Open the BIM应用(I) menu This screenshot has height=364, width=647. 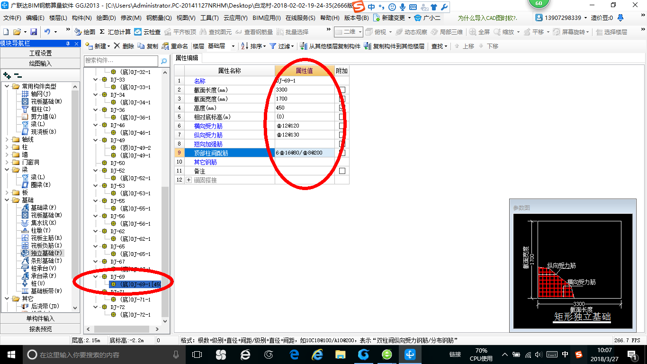[x=267, y=18]
